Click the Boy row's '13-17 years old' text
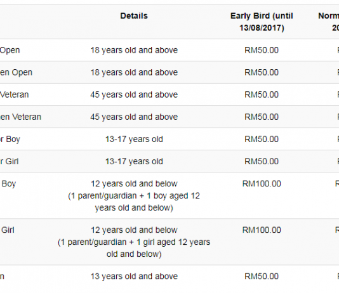This screenshot has width=339, height=293. click(x=134, y=139)
